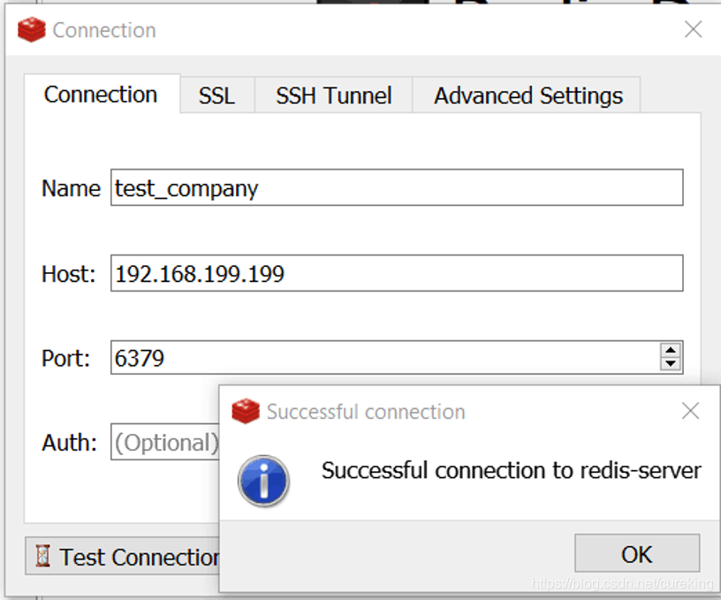Click the blue information icon
Viewport: 721px width, 600px height.
(263, 481)
